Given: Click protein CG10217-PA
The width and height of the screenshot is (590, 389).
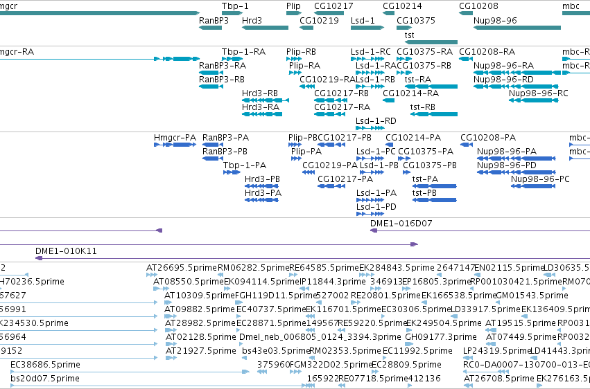Looking at the screenshot, I should tap(331, 186).
